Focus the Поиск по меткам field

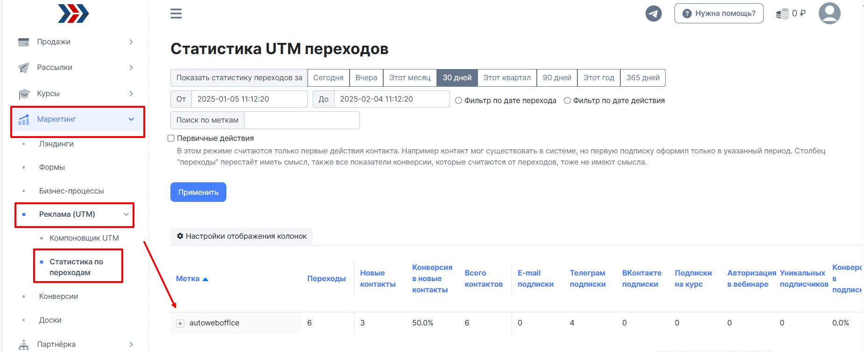point(302,120)
